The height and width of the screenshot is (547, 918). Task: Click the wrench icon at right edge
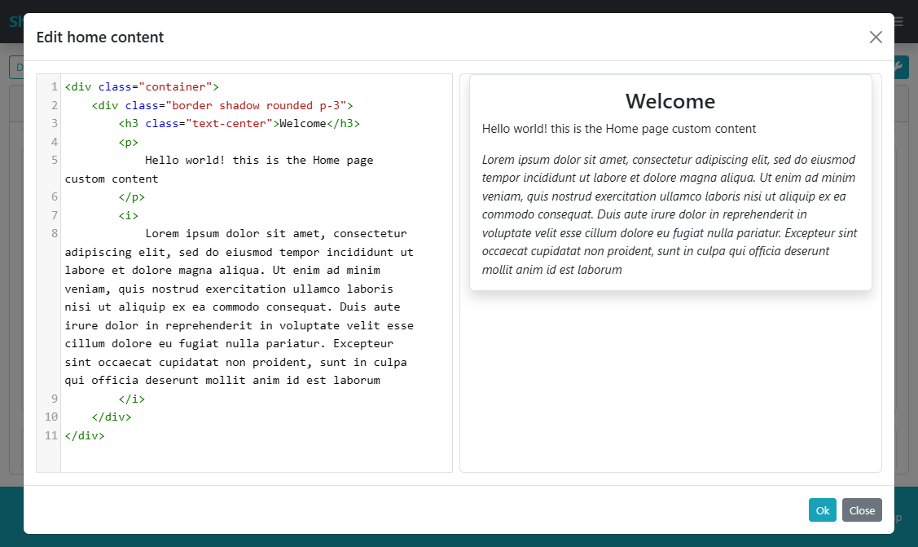[900, 67]
